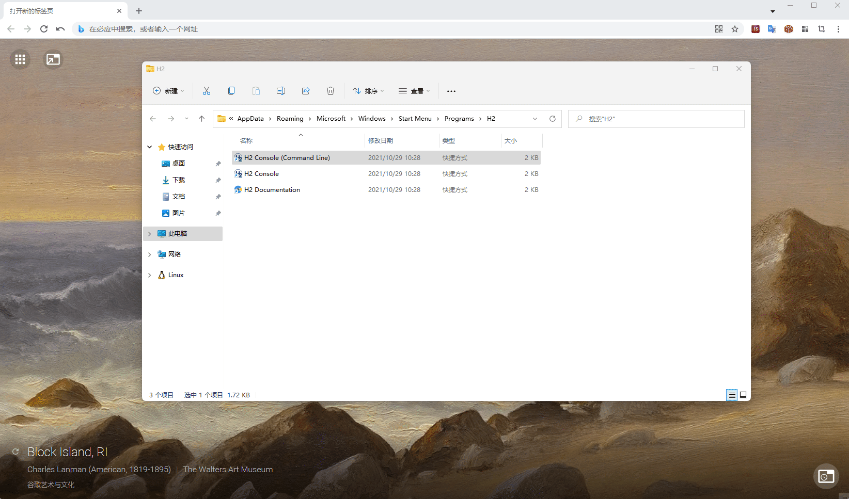The image size is (849, 499).
Task: Open a new browser tab with plus
Action: pos(139,10)
